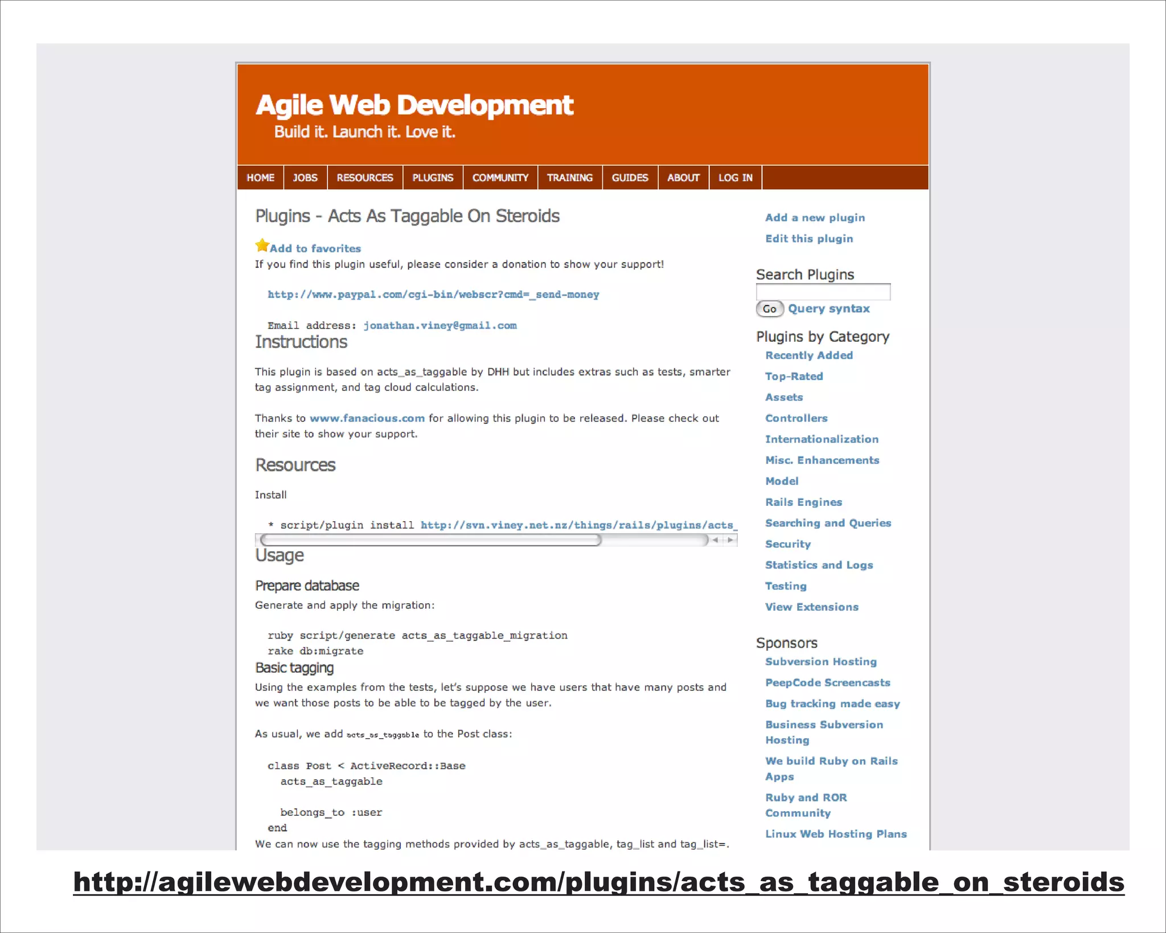1166x933 pixels.
Task: Click Linux Web Hosting Plans link
Action: pos(836,834)
